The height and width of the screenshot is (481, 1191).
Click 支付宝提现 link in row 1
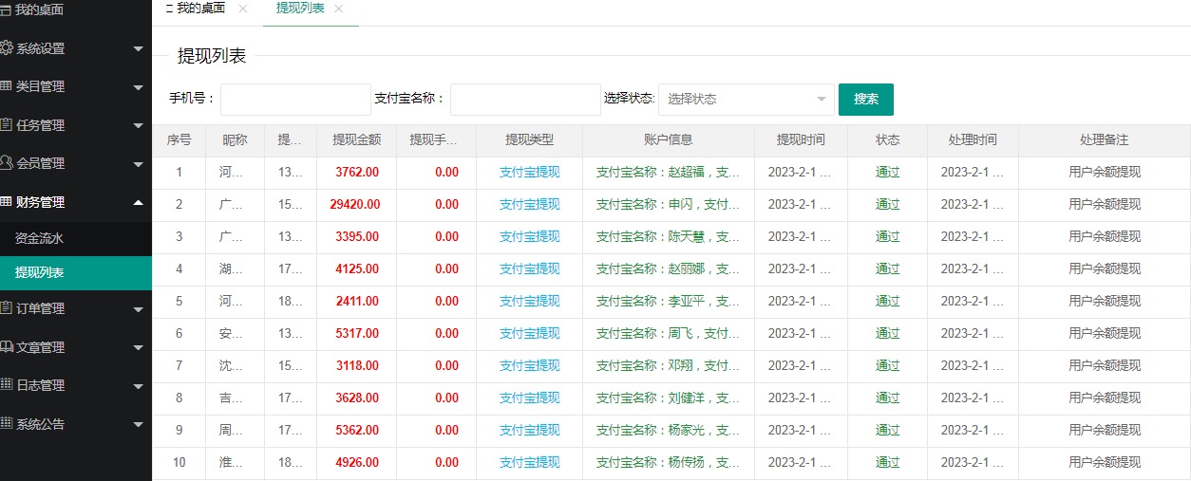pyautogui.click(x=529, y=173)
